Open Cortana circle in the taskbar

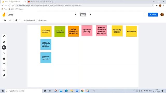(x=45, y=91)
